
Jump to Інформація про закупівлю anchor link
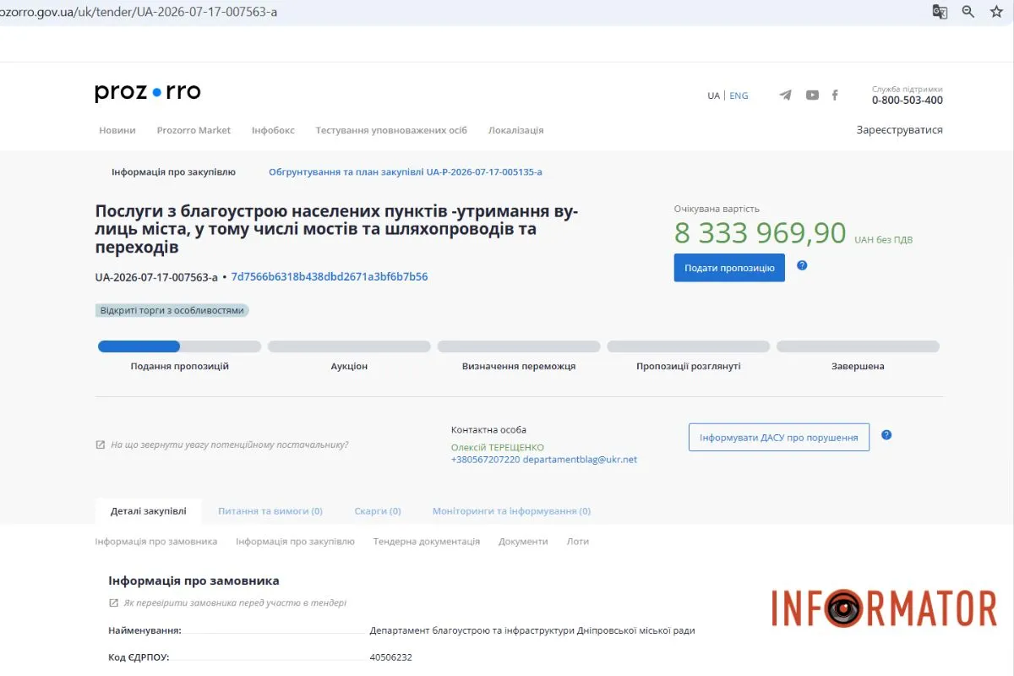(x=295, y=542)
